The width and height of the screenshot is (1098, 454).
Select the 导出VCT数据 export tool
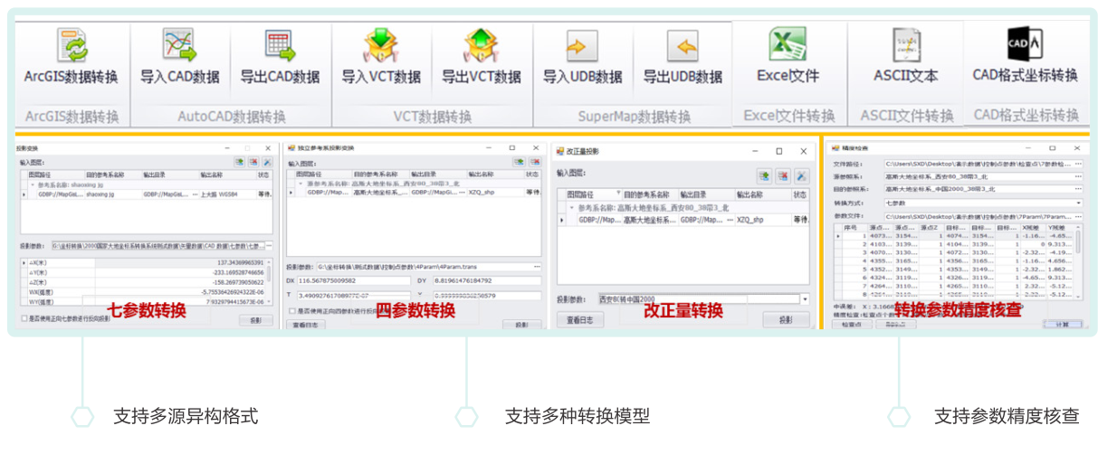tap(481, 58)
